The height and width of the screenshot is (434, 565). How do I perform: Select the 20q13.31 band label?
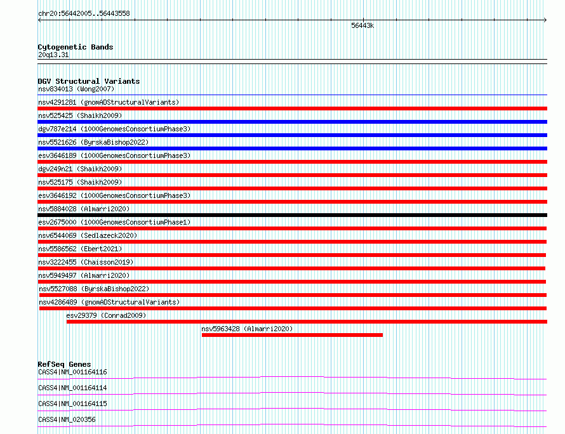[53, 55]
